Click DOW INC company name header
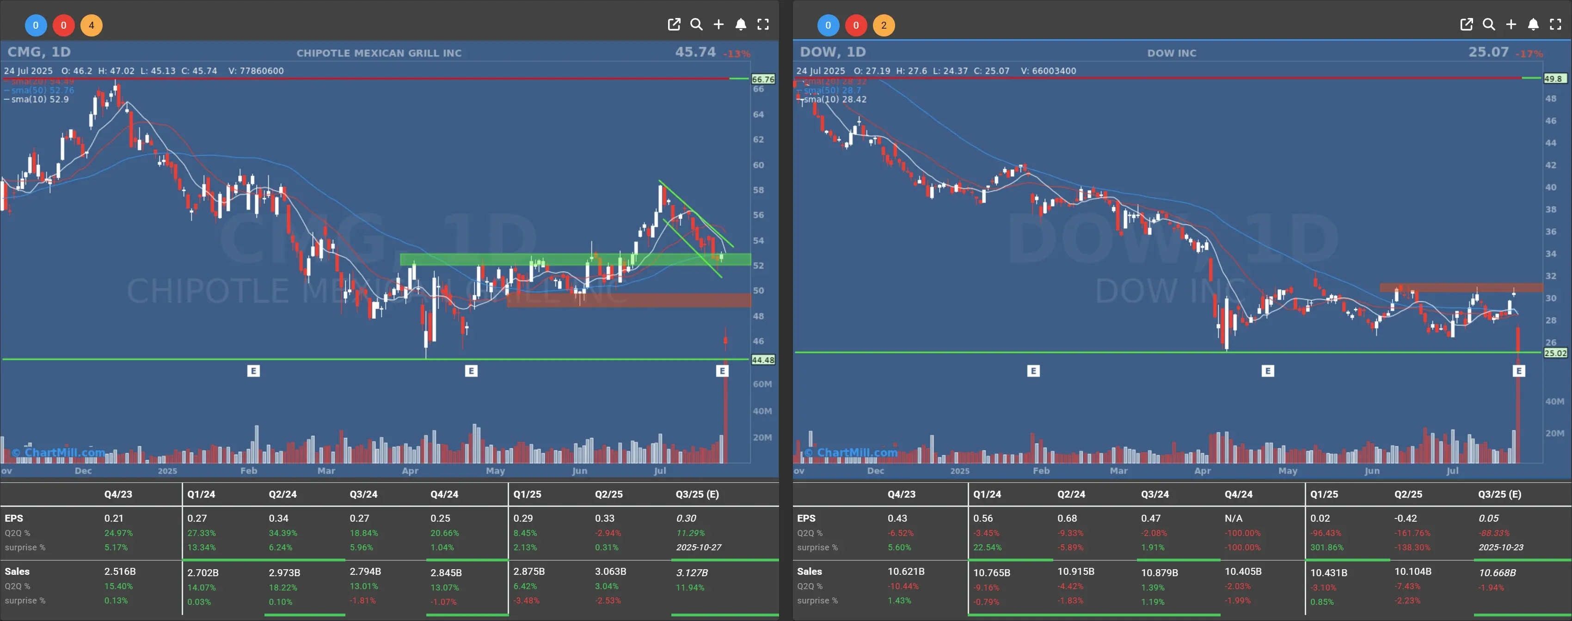 (1172, 53)
